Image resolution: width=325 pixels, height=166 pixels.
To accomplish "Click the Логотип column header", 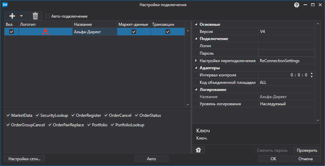I will 46,24.
